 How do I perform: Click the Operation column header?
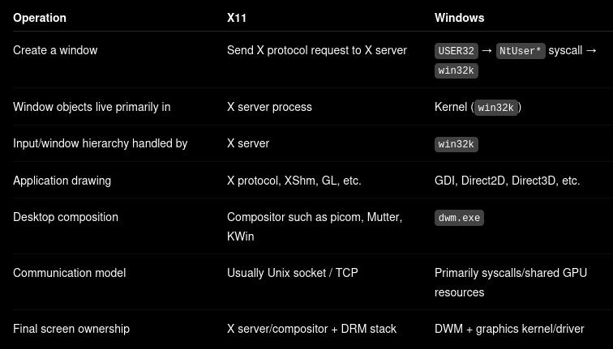point(40,18)
